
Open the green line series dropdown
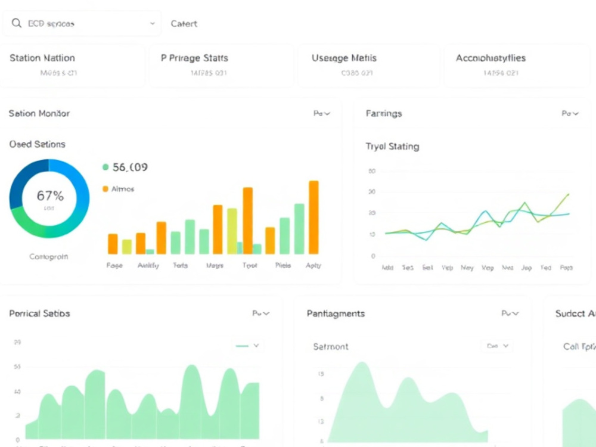247,346
